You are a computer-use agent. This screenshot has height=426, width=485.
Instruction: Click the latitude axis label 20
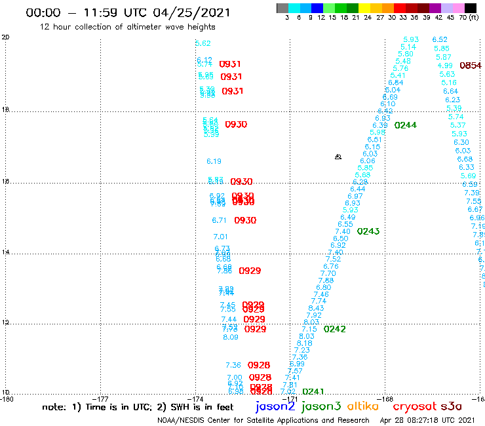pyautogui.click(x=5, y=37)
